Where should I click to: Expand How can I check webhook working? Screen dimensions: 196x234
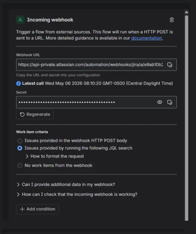tap(77, 194)
